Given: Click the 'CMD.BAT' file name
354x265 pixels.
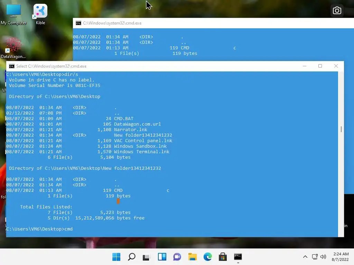Looking at the screenshot, I should [124, 119].
